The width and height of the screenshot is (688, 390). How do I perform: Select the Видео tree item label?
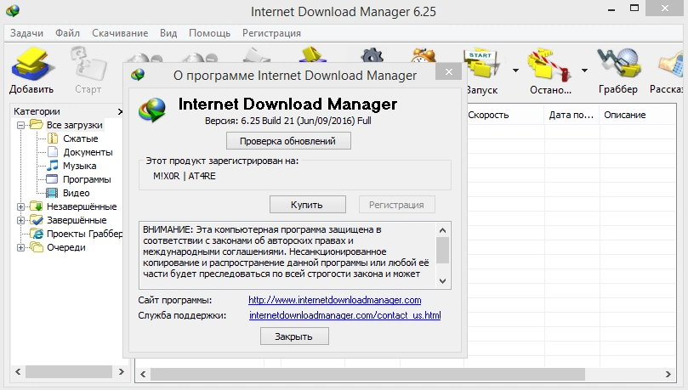click(77, 193)
